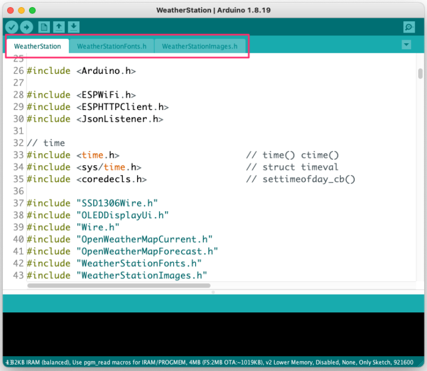Click the black console output area

pos(213,334)
